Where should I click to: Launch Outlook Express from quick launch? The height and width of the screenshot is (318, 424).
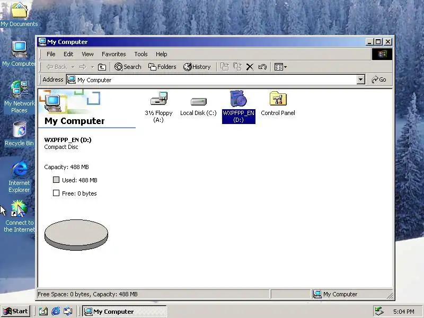pos(68,311)
